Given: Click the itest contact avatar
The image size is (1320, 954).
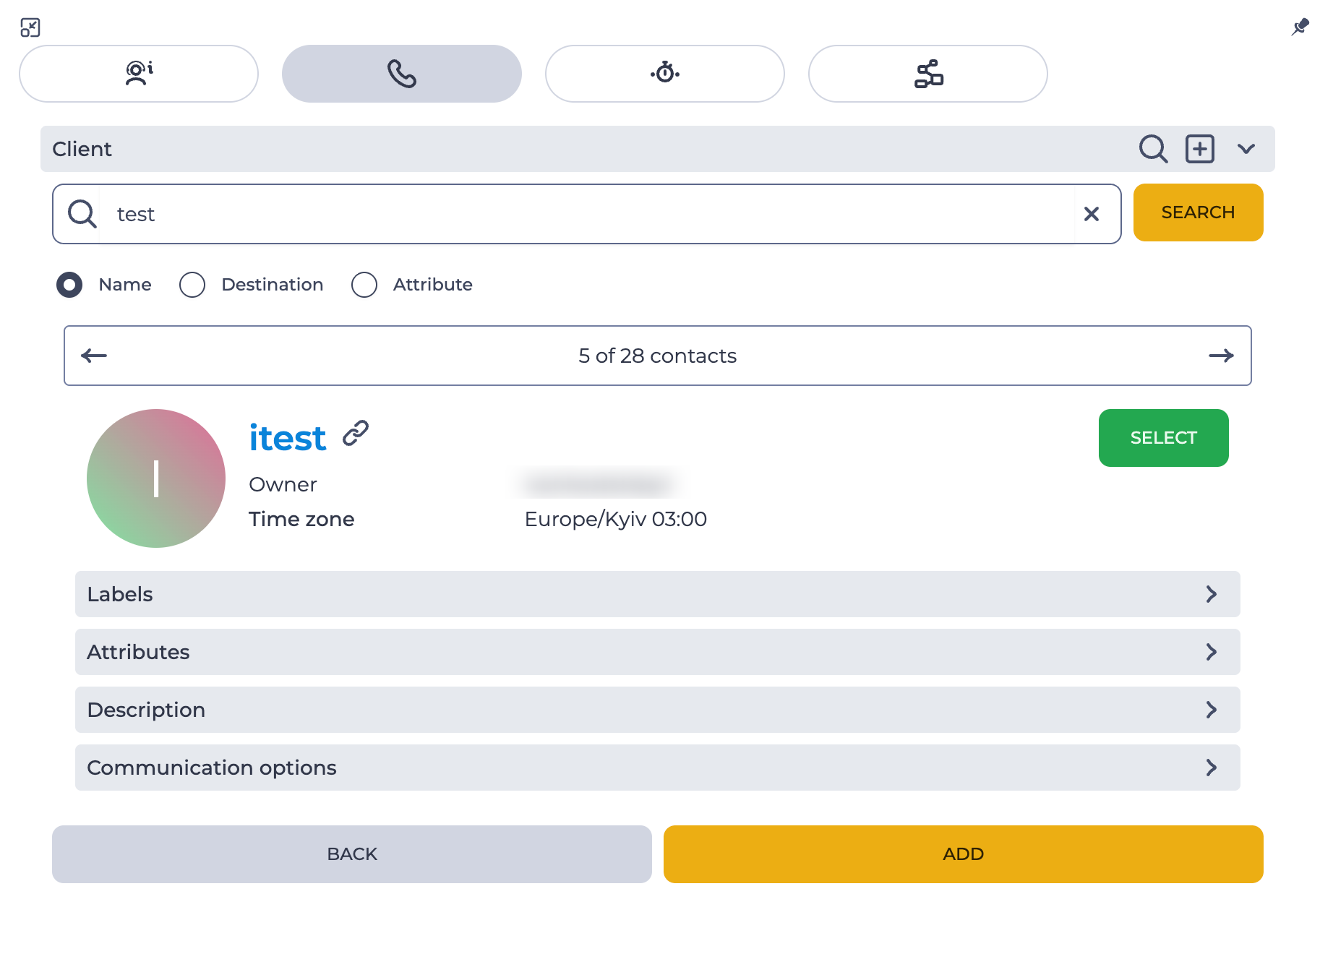Looking at the screenshot, I should (x=156, y=478).
